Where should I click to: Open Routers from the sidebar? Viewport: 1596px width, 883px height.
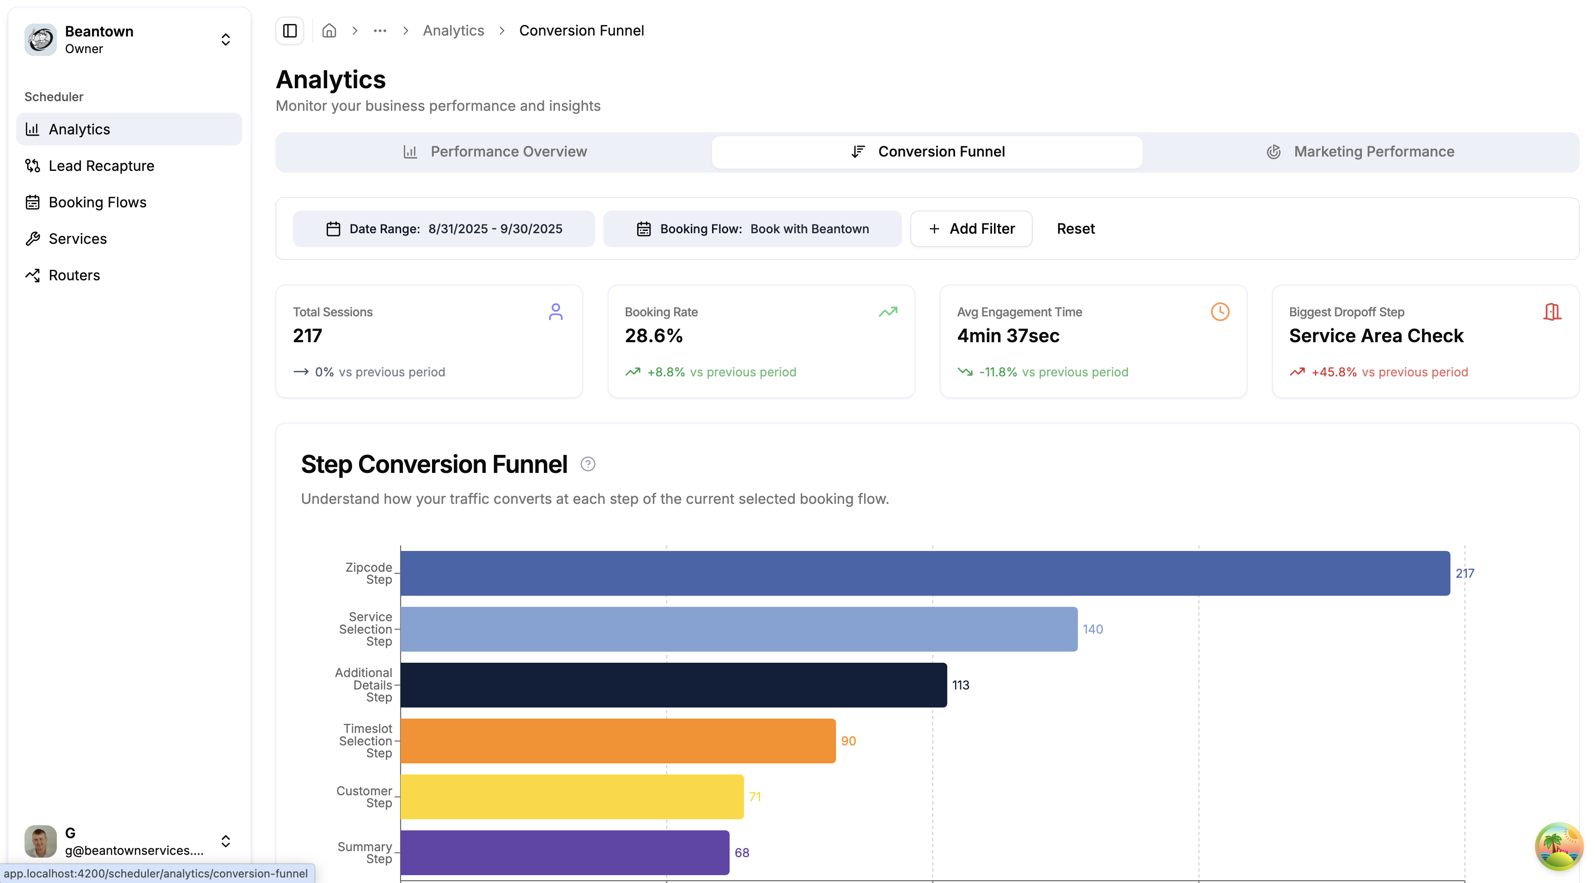tap(74, 275)
